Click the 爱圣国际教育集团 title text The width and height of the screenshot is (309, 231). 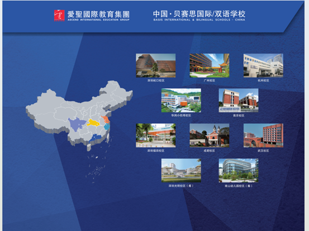(98, 14)
